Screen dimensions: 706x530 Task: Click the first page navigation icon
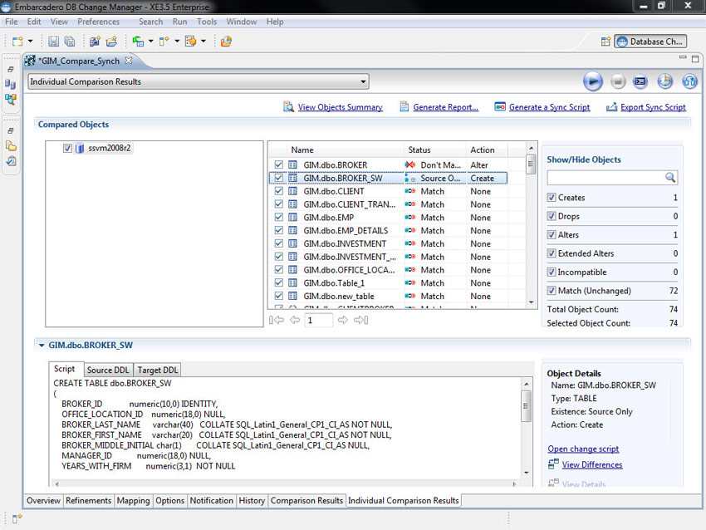pyautogui.click(x=277, y=320)
